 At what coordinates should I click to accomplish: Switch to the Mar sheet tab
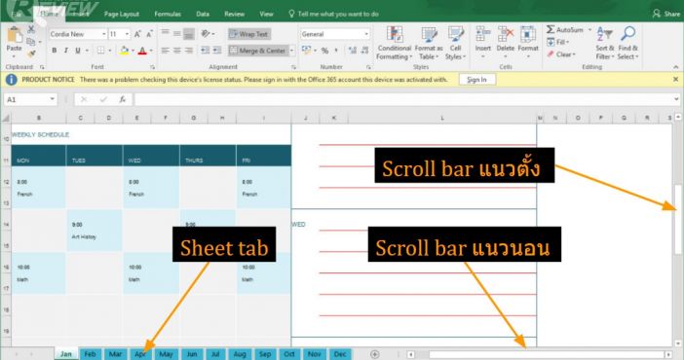(x=115, y=354)
